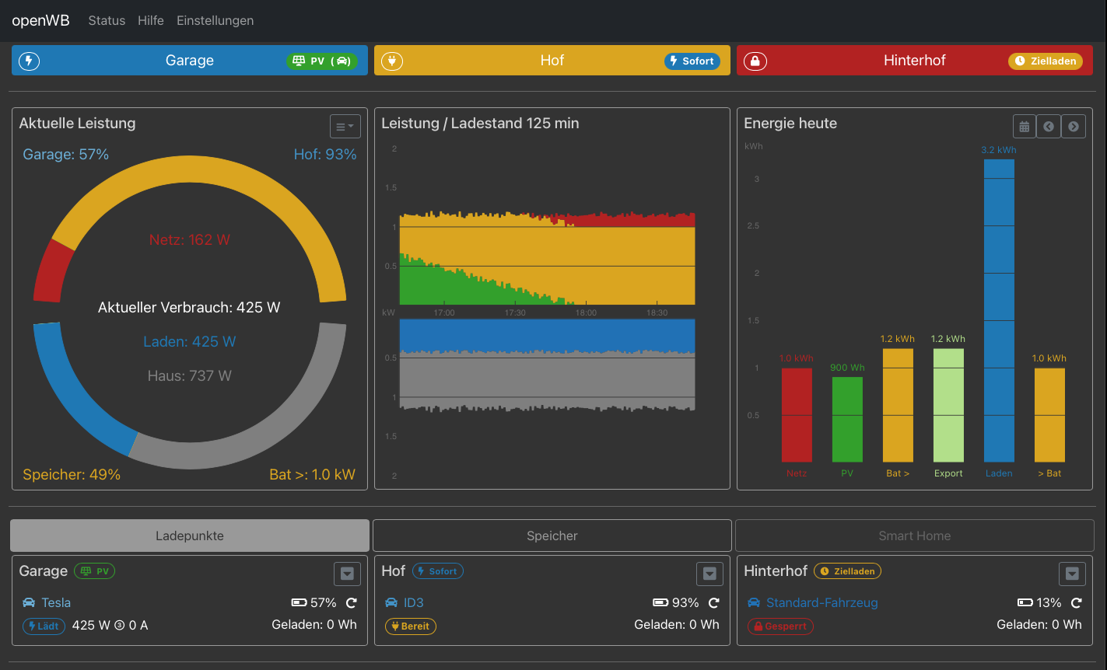1107x670 pixels.
Task: Refresh the Tesla state of charge
Action: point(352,602)
